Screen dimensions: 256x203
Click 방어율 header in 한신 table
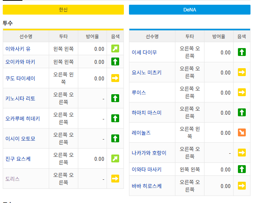(92, 36)
